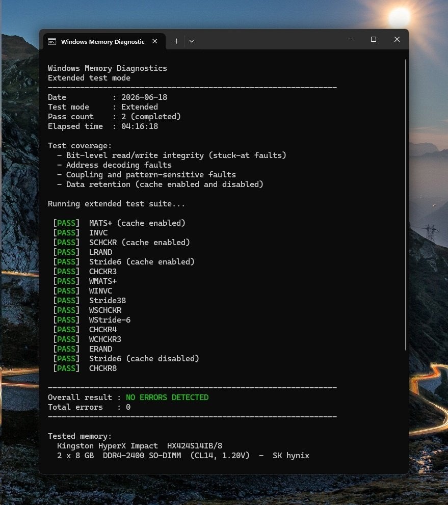Click the terminal icon on the tab
Screen dimensions: 448x505
(x=52, y=42)
